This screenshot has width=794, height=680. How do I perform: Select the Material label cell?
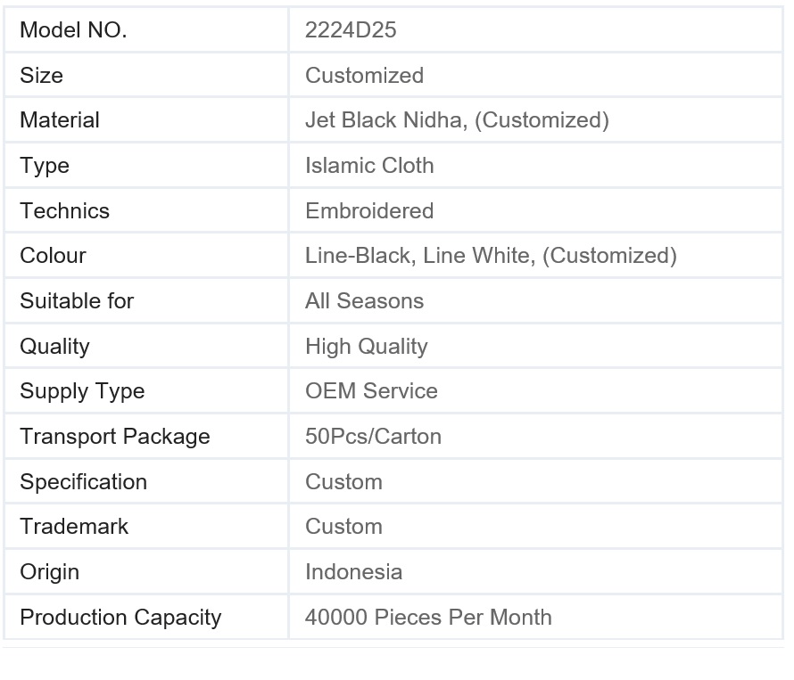[146, 120]
